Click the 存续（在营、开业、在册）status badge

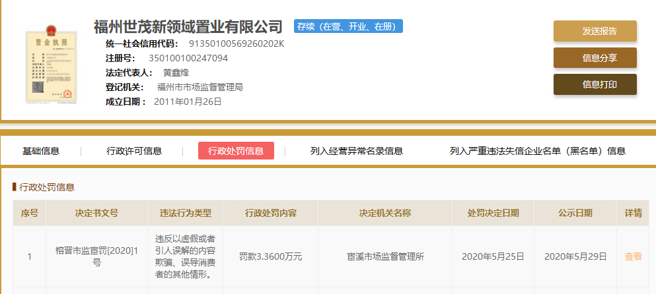click(x=348, y=26)
